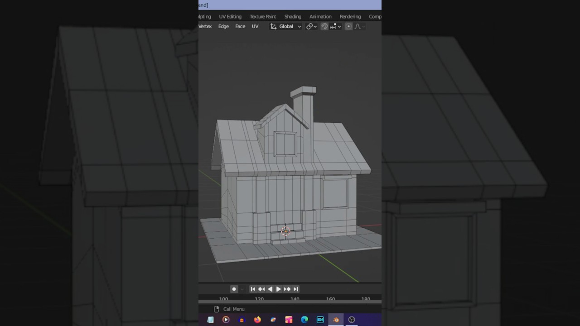Open the snap-to increment options dropdown
The width and height of the screenshot is (580, 326).
click(x=335, y=26)
